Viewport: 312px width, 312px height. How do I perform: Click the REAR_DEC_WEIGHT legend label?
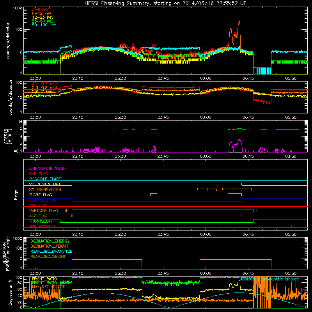48,257
